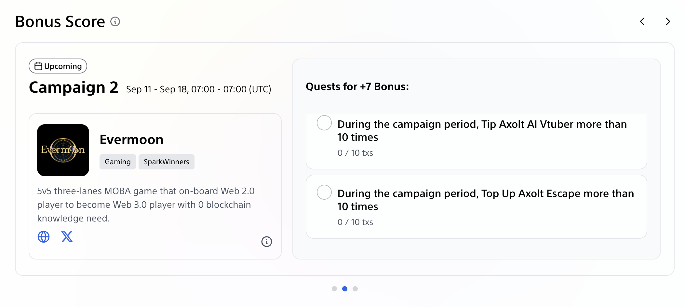Go to the previous campaign arrow
This screenshot has width=685, height=307.
(642, 21)
